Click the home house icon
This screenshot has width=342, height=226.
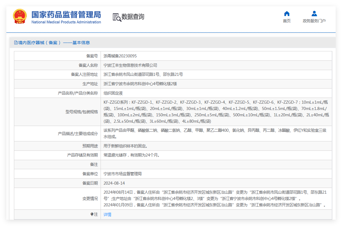tap(287, 14)
